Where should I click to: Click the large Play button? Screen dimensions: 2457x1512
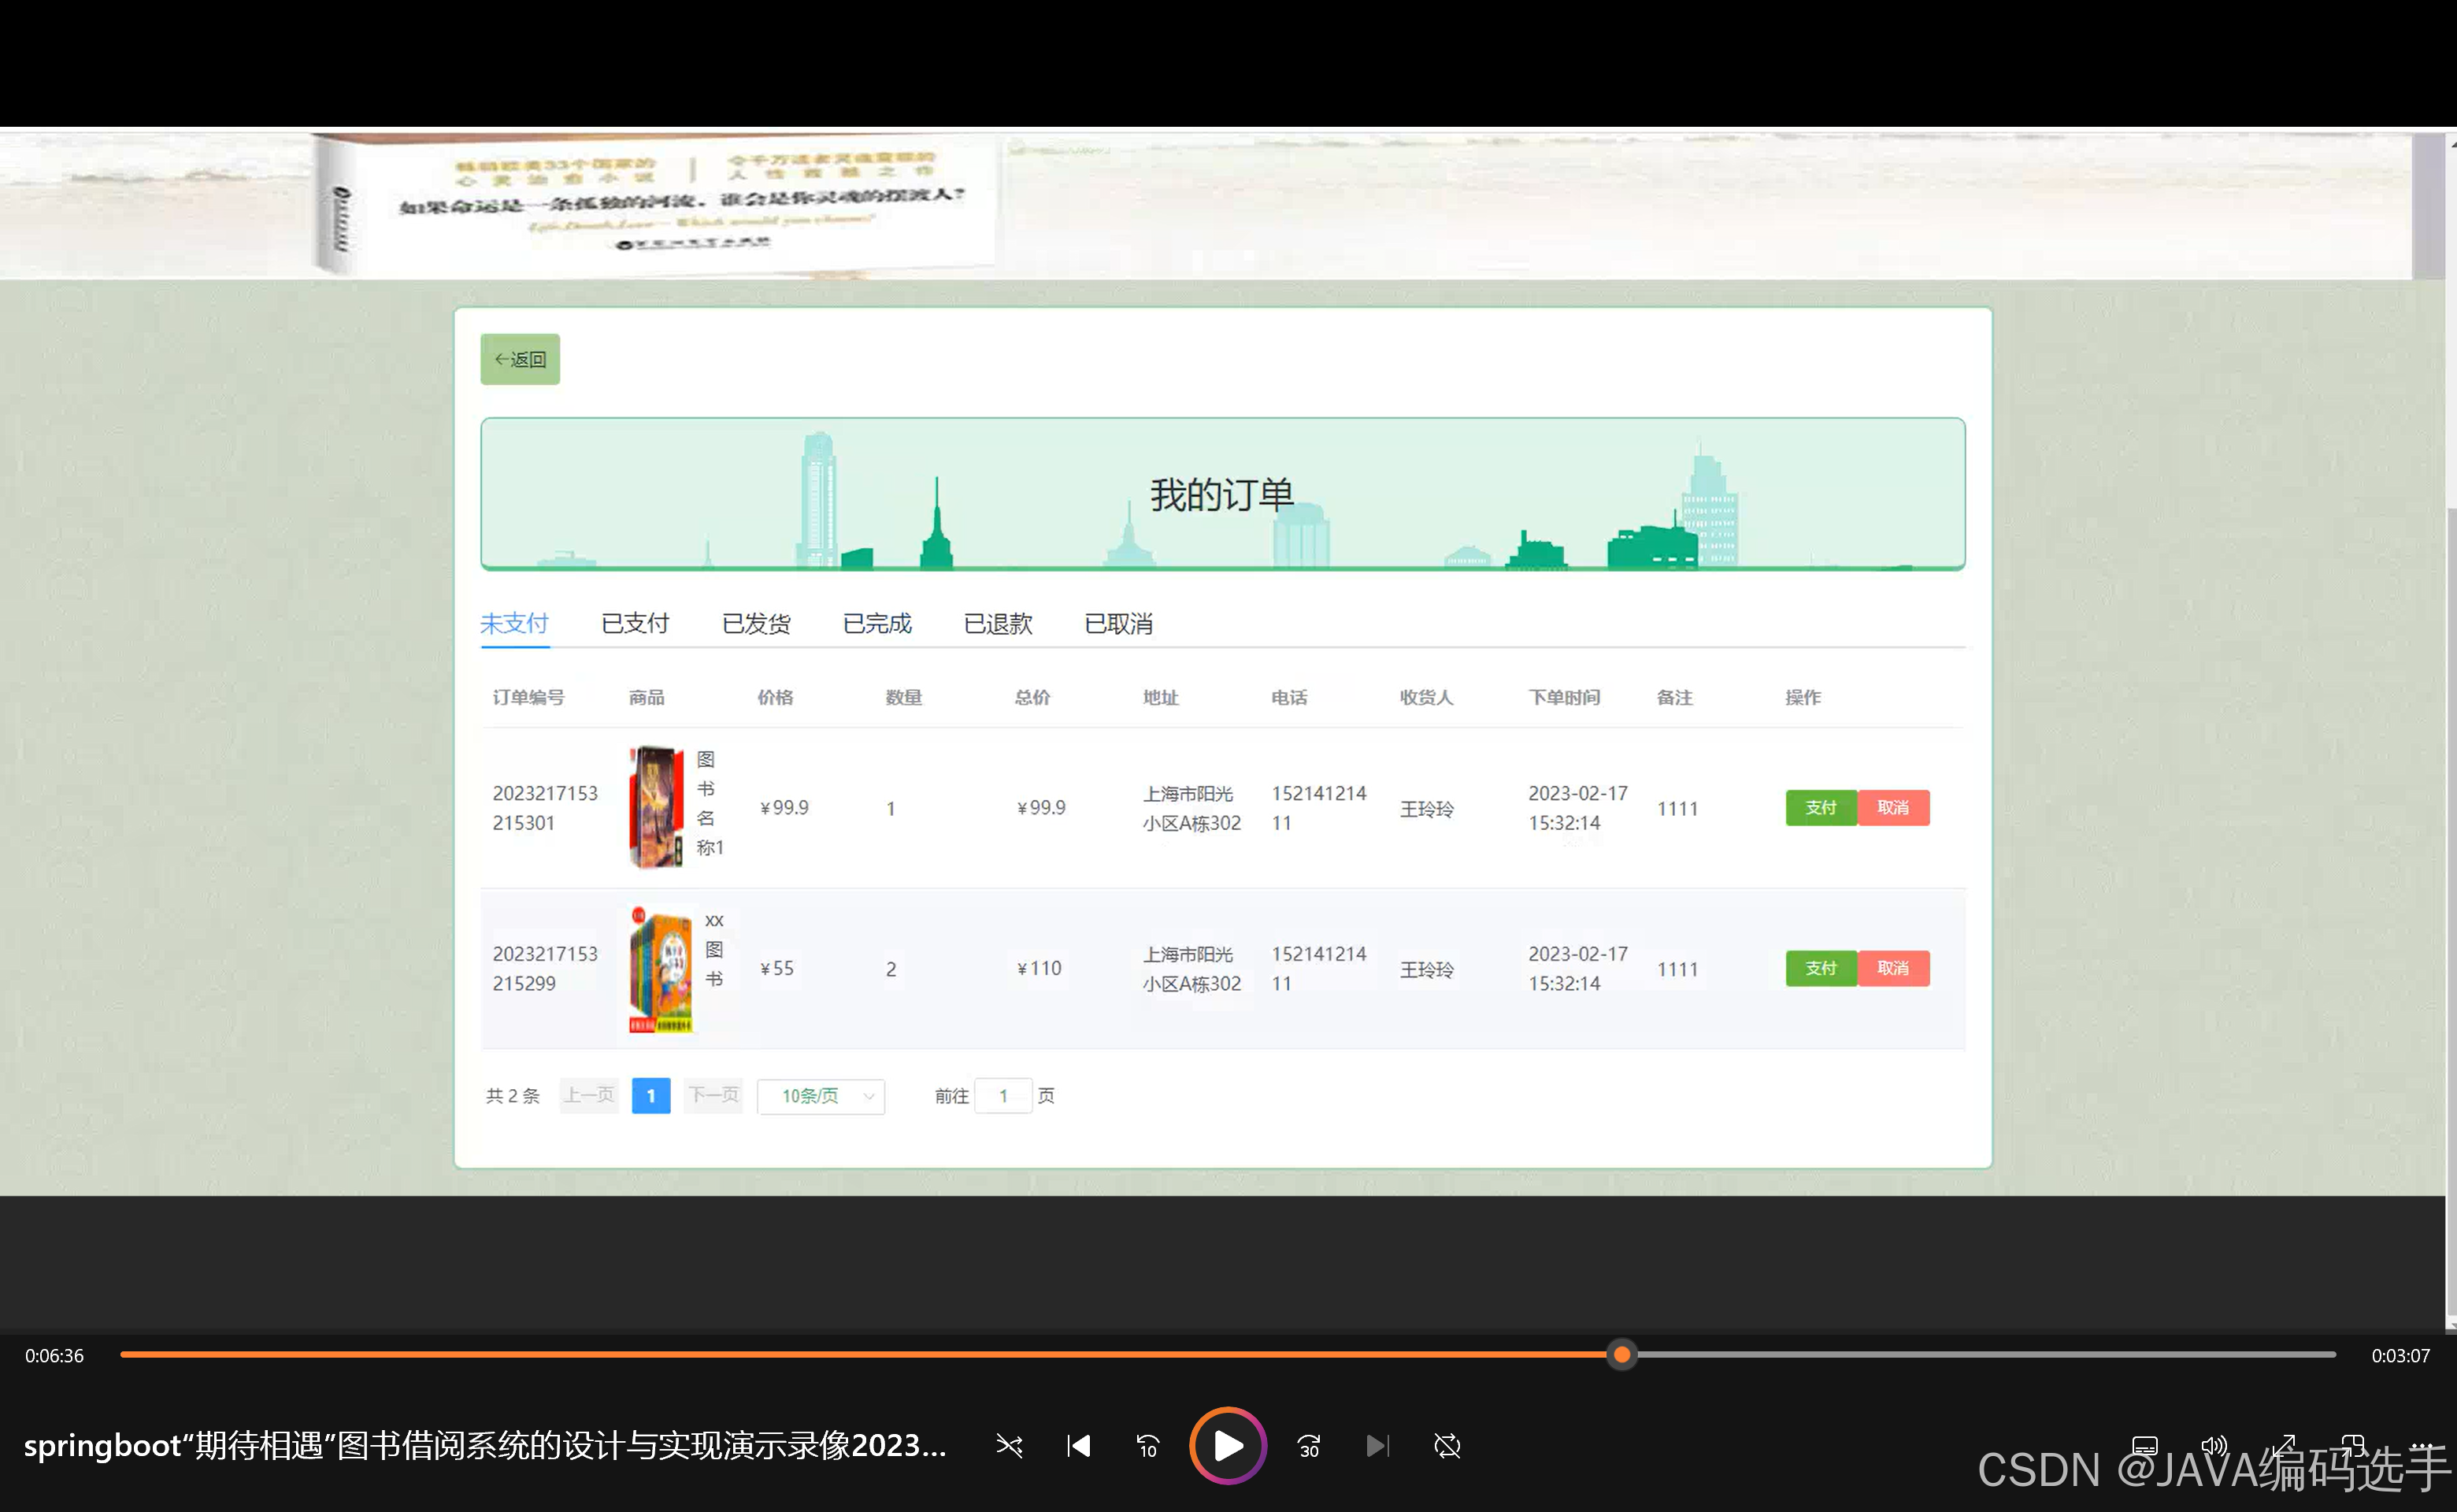1228,1446
